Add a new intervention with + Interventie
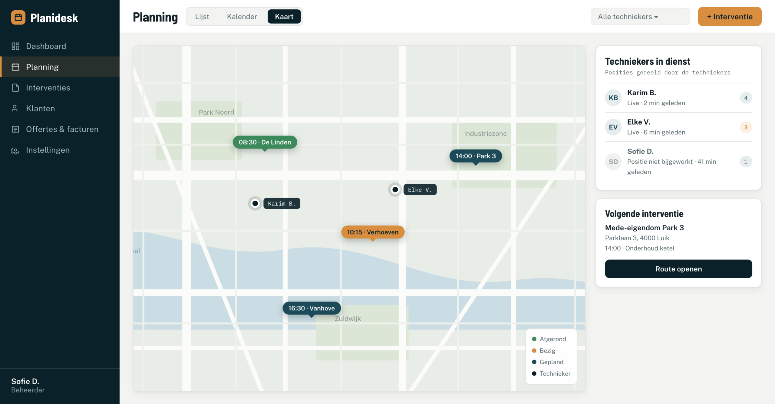This screenshot has height=404, width=775. click(x=730, y=17)
